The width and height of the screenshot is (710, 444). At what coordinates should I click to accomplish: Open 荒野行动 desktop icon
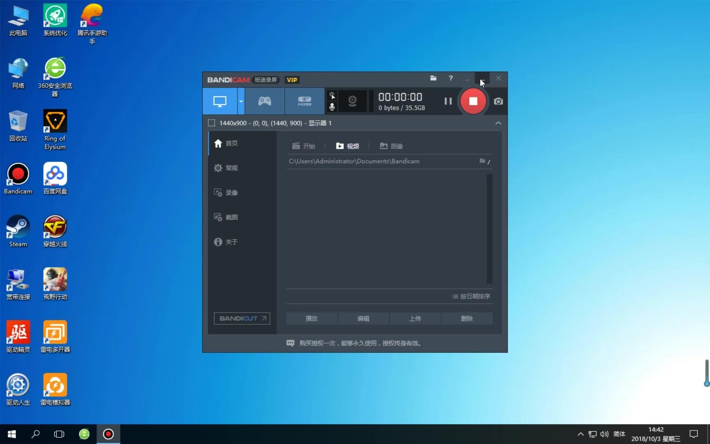(55, 284)
